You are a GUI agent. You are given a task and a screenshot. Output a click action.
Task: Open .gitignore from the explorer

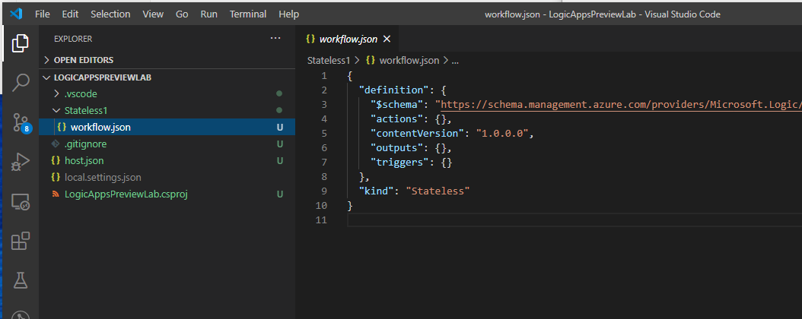tap(167, 144)
